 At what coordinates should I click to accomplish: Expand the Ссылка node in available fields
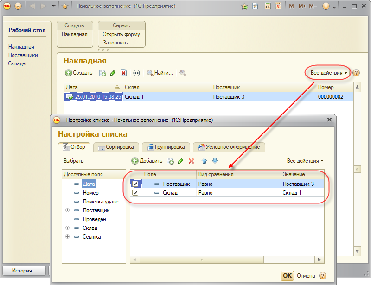click(x=68, y=237)
